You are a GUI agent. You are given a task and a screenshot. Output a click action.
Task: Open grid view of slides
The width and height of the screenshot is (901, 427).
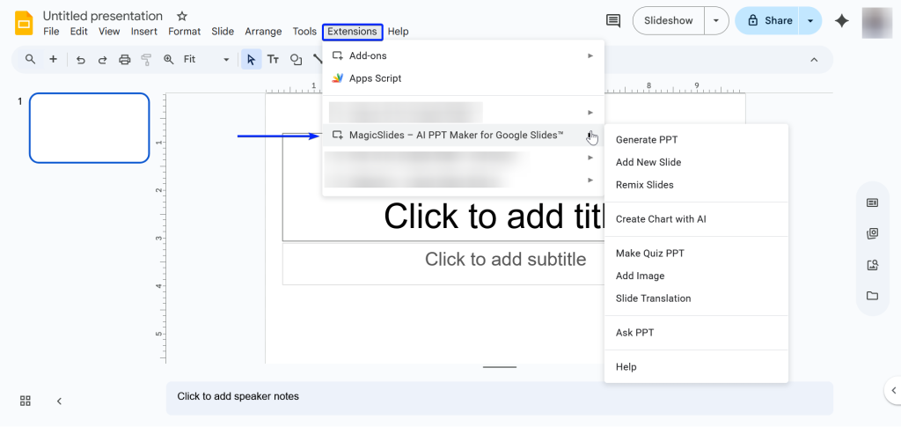click(26, 401)
